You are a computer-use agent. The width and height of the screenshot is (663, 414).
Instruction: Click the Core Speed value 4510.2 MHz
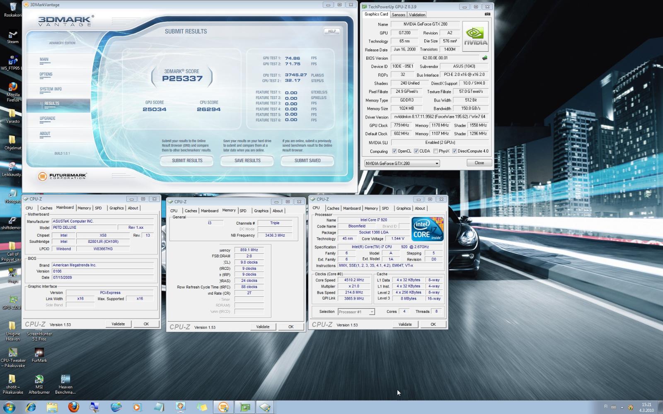pos(354,280)
